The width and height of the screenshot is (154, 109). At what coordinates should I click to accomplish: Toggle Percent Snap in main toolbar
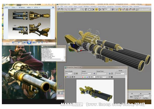130,9
